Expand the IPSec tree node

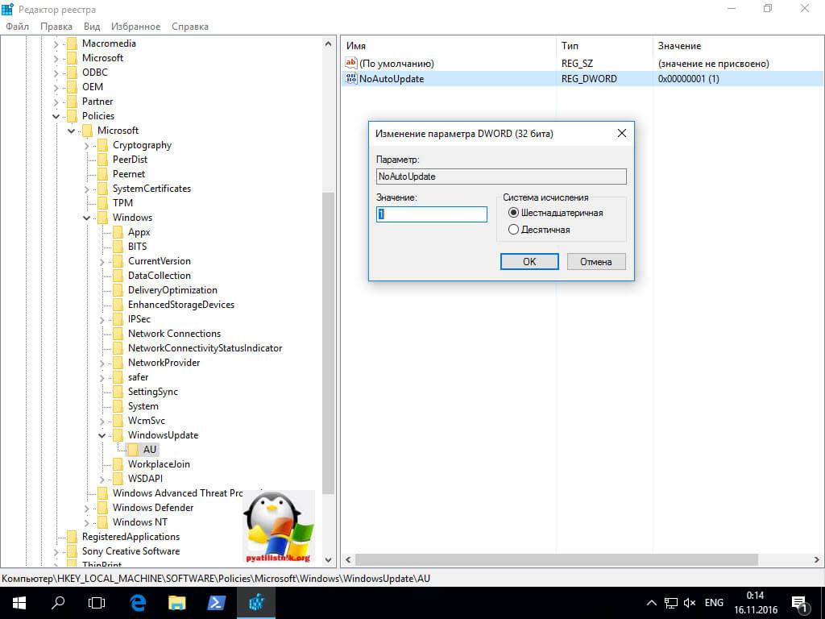(x=102, y=319)
